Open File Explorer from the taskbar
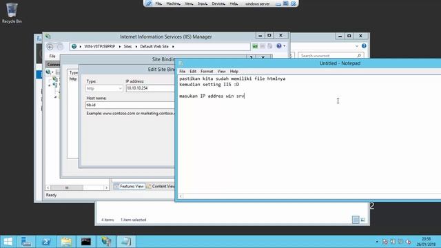The width and height of the screenshot is (441, 248). (66, 242)
